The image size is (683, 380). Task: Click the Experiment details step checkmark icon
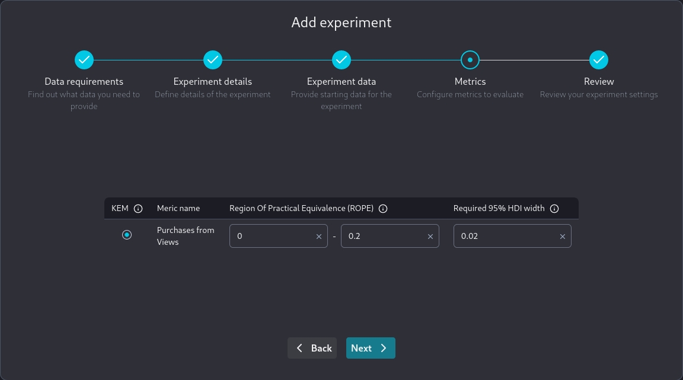pyautogui.click(x=213, y=60)
